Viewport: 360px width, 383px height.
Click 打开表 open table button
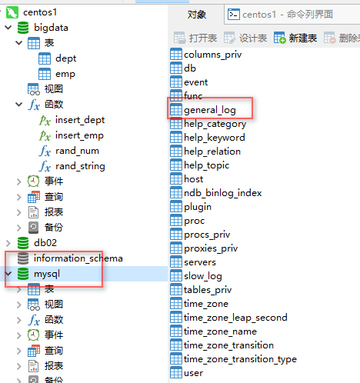tap(195, 38)
